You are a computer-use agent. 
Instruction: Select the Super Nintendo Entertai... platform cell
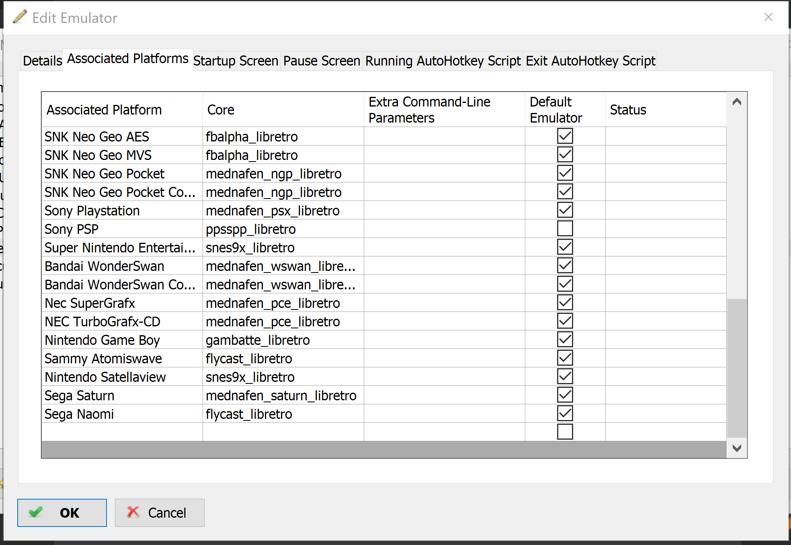[x=122, y=248]
